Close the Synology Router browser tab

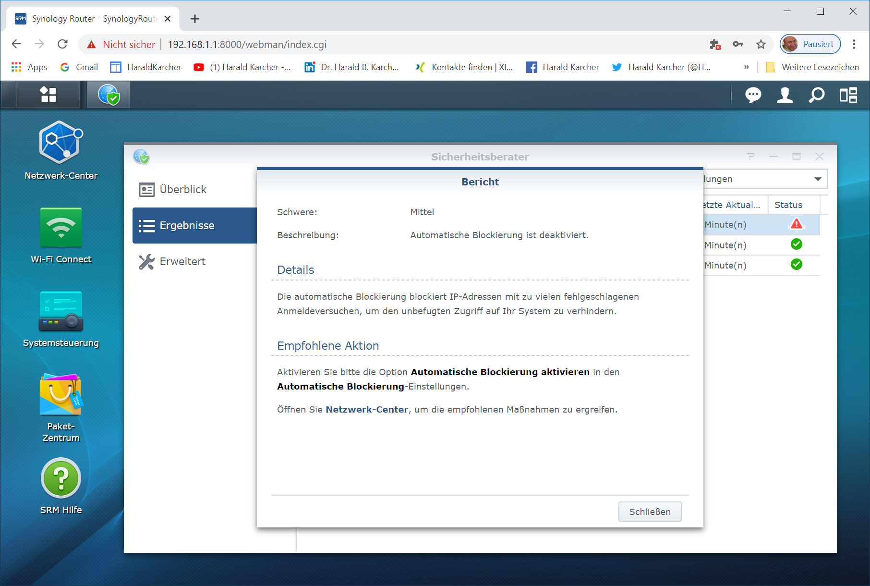[x=168, y=19]
